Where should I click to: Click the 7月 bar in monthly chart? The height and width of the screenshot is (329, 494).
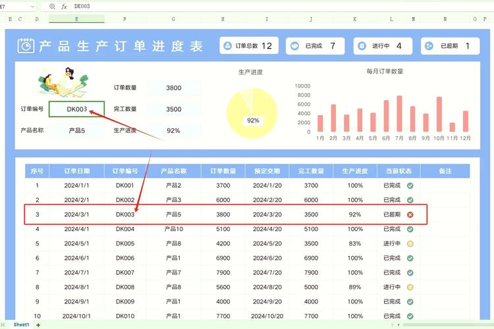point(399,114)
